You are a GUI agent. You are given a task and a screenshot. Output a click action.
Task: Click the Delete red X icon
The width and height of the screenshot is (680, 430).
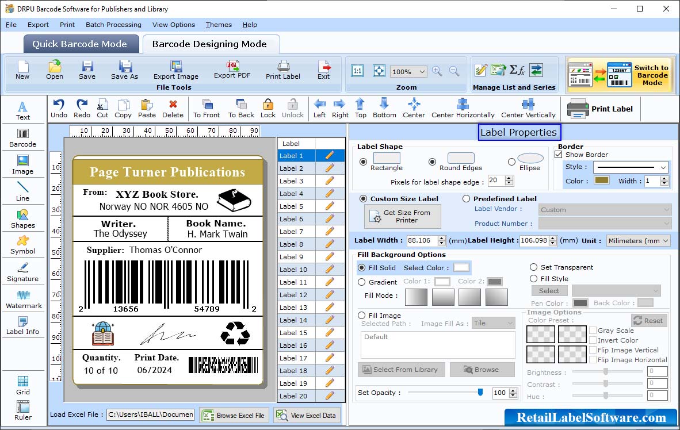pyautogui.click(x=173, y=109)
